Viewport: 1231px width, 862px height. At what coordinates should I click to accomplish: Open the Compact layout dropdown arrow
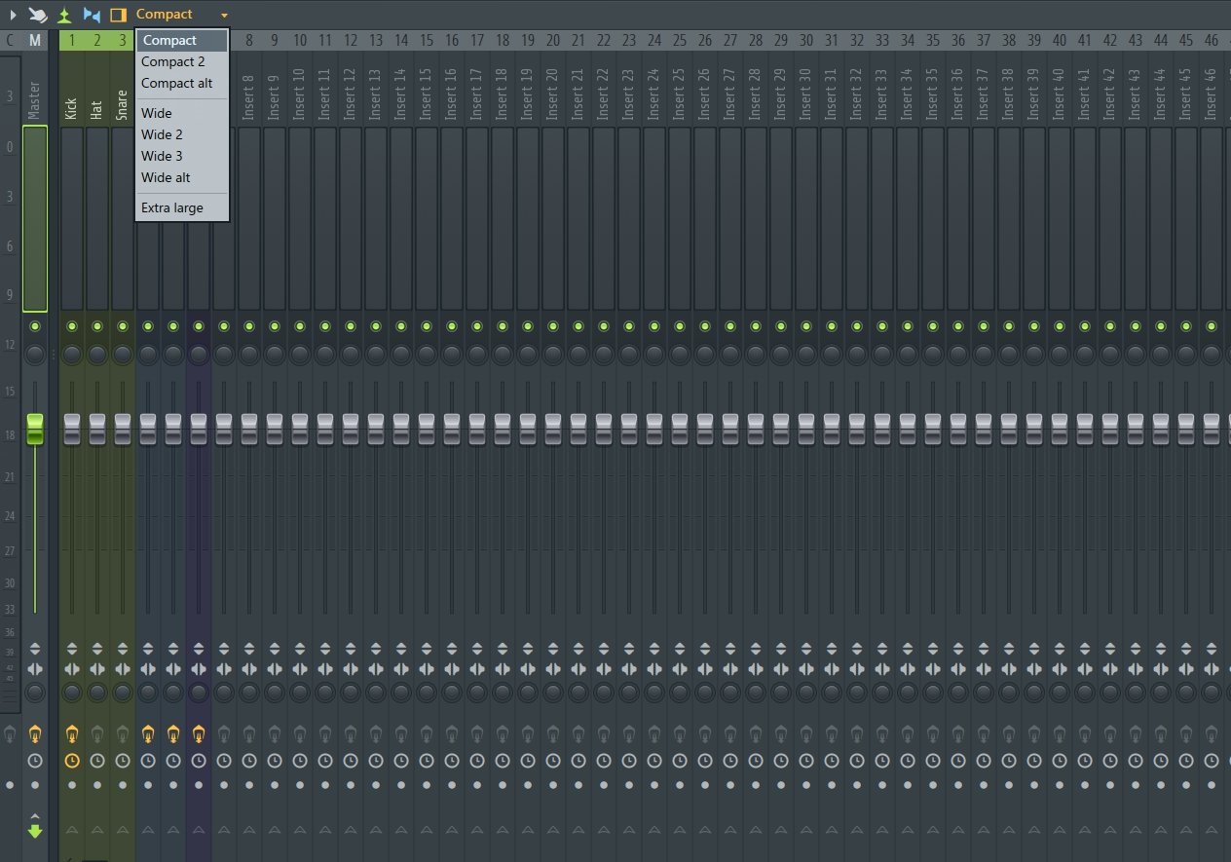(x=224, y=14)
